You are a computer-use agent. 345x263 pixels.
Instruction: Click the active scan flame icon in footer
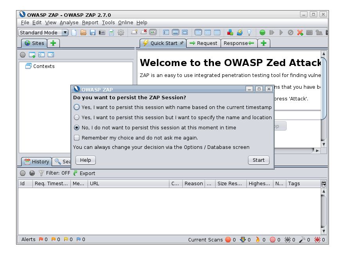pyautogui.click(x=258, y=240)
